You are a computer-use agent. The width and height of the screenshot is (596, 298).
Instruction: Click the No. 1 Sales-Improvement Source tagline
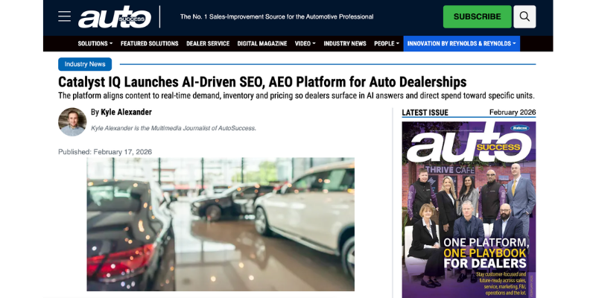[x=276, y=16]
